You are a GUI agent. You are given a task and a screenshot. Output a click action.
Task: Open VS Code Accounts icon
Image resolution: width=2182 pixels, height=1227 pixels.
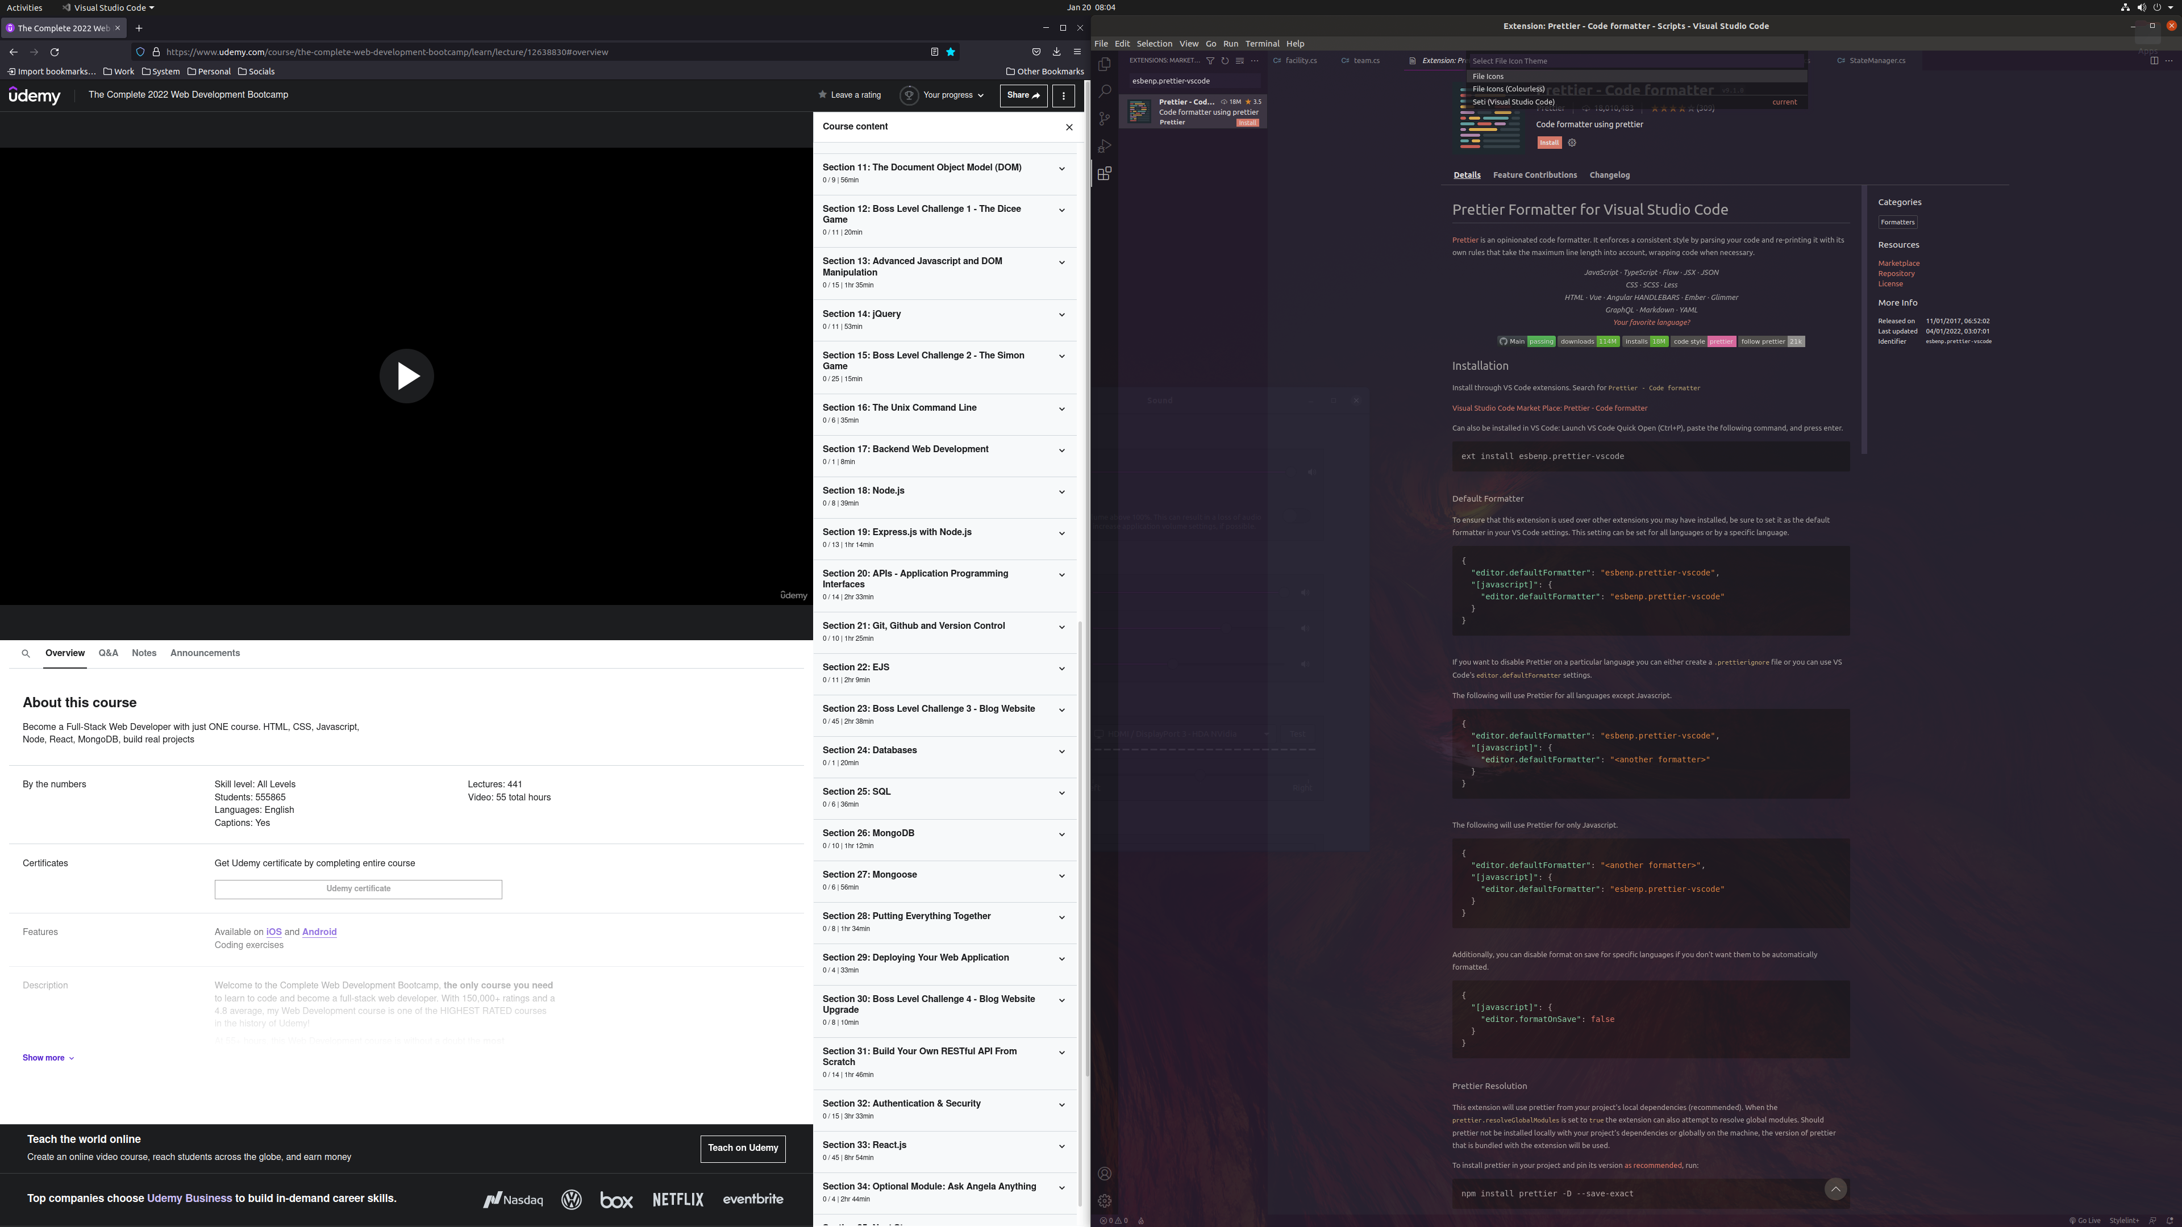click(x=1104, y=1174)
